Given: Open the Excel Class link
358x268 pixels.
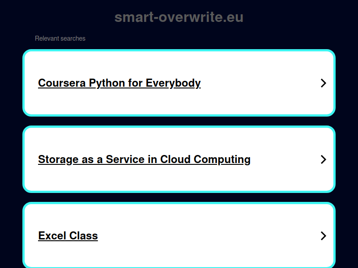Looking at the screenshot, I should coord(68,236).
